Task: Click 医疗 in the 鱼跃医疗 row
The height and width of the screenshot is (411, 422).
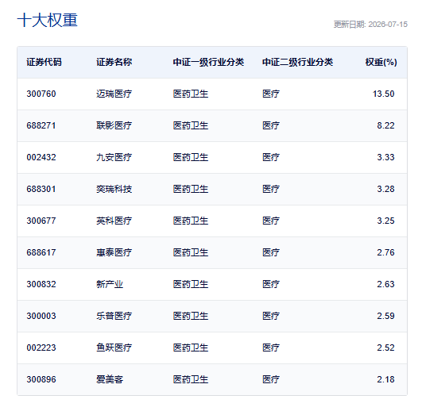Action: [271, 348]
